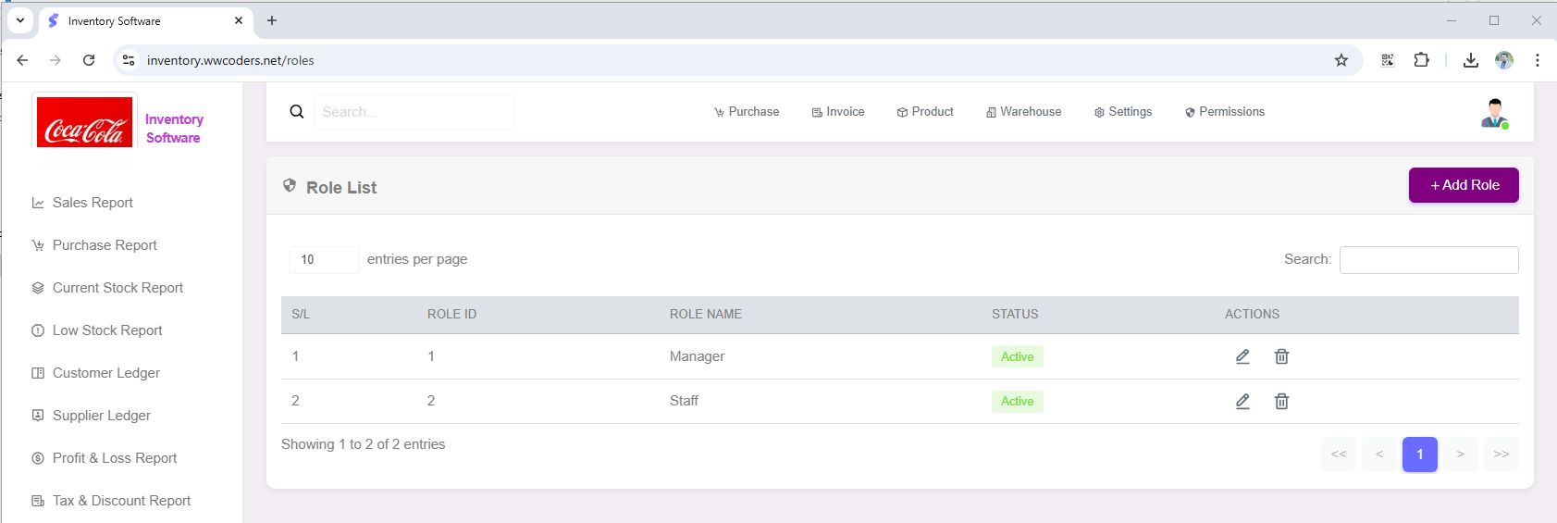Open the Warehouse menu in top navigation

click(x=1023, y=112)
